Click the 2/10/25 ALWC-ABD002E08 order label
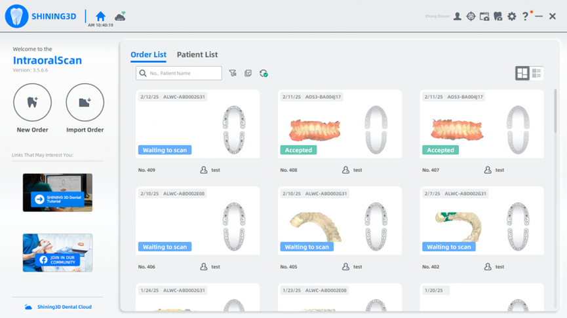This screenshot has height=318, width=567. (x=172, y=194)
